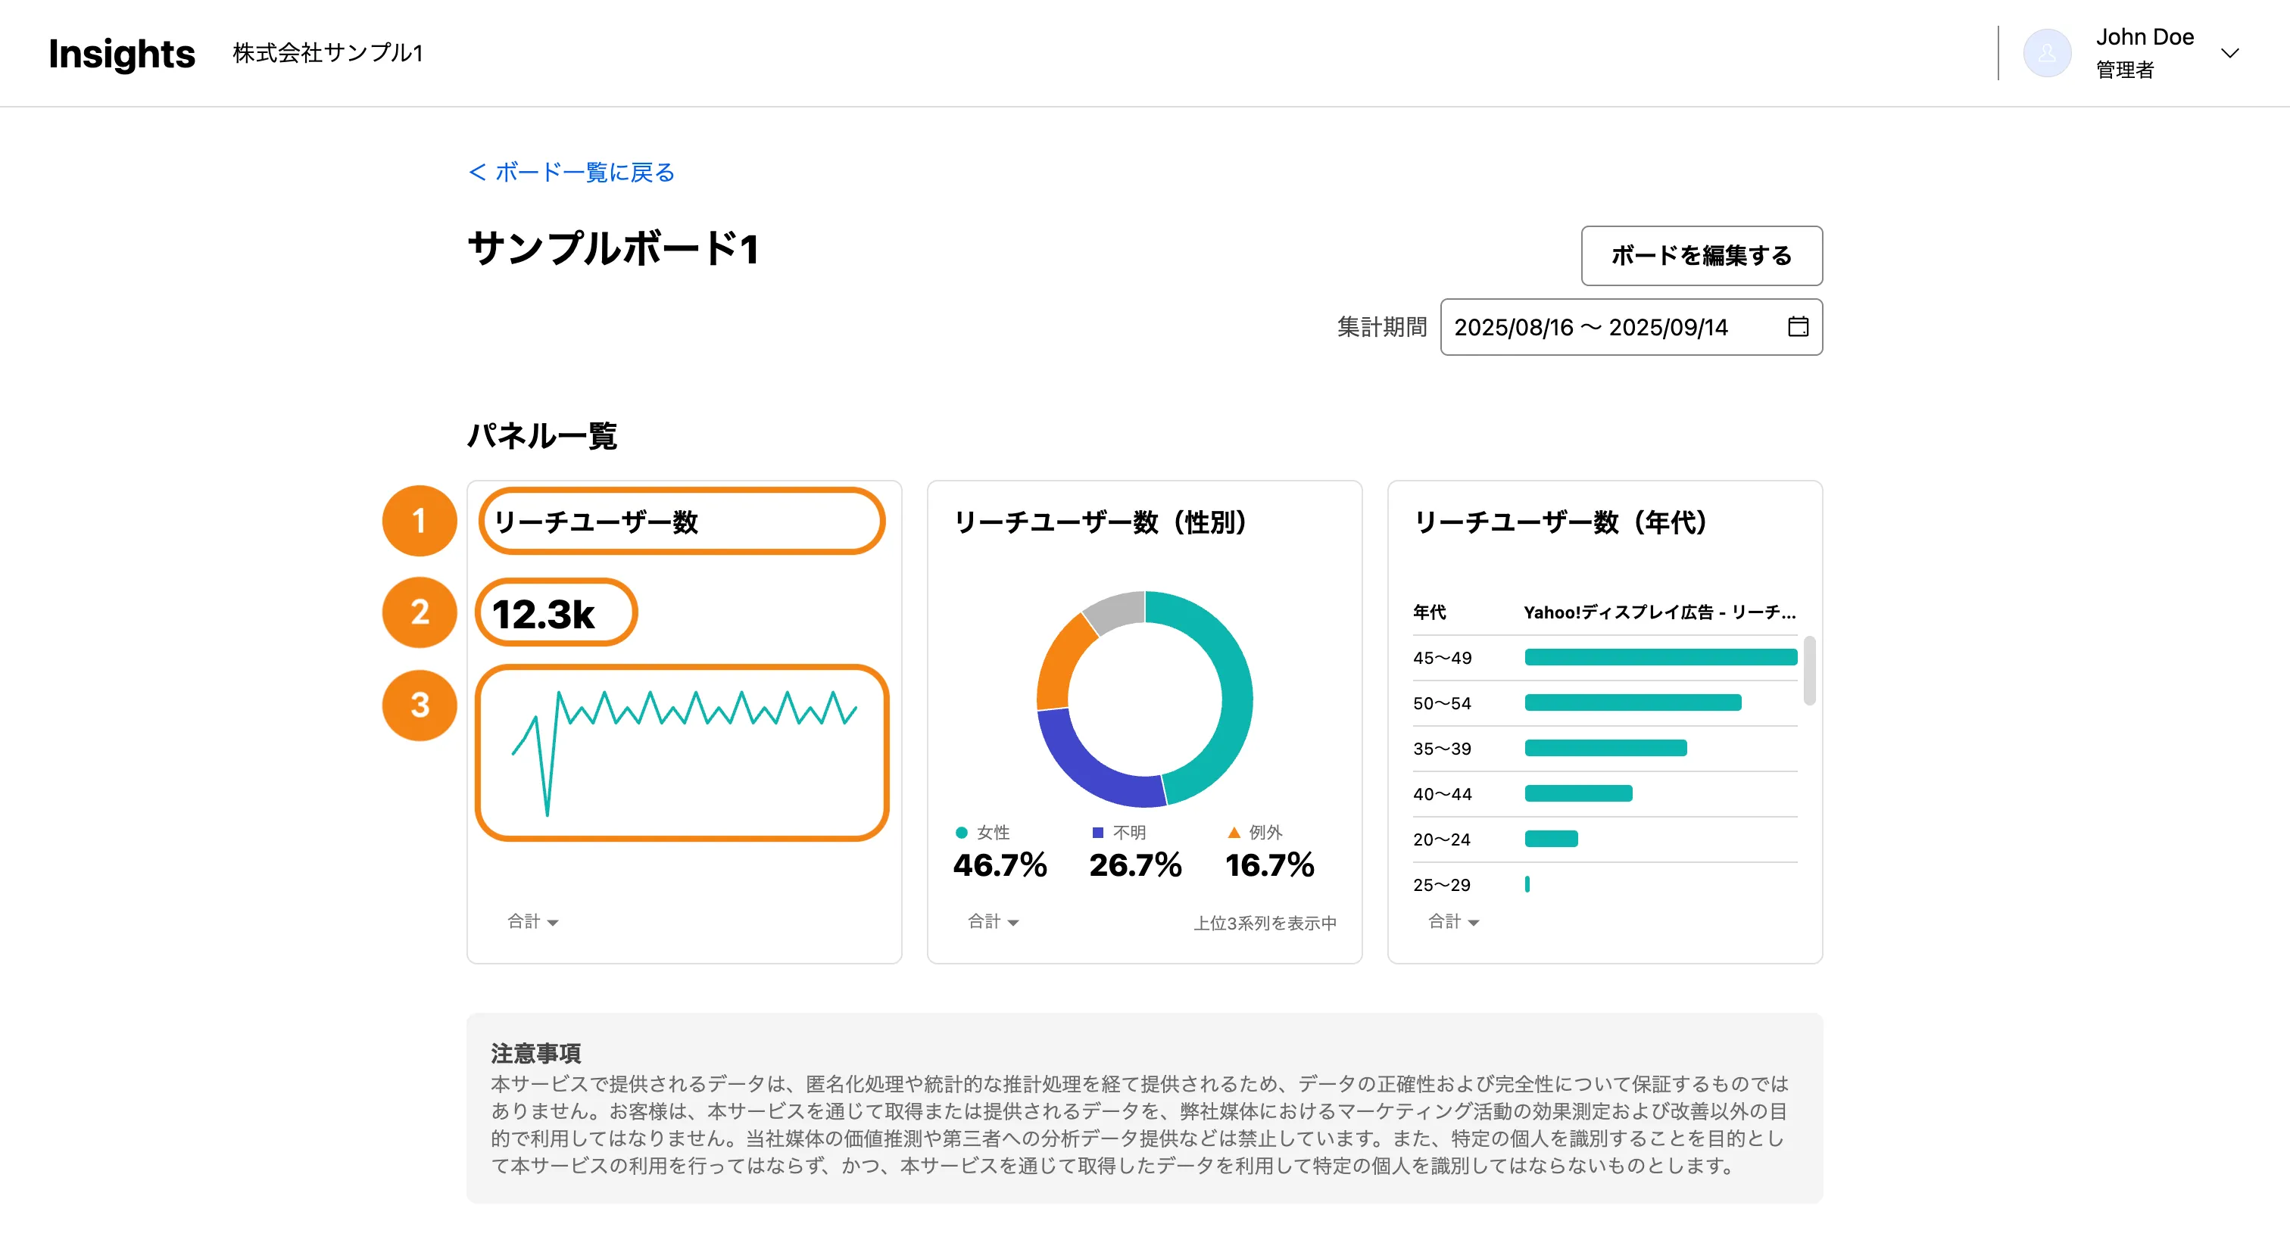This screenshot has height=1246, width=2290.
Task: Click the 不明 blue square legend marker
Action: click(1097, 833)
